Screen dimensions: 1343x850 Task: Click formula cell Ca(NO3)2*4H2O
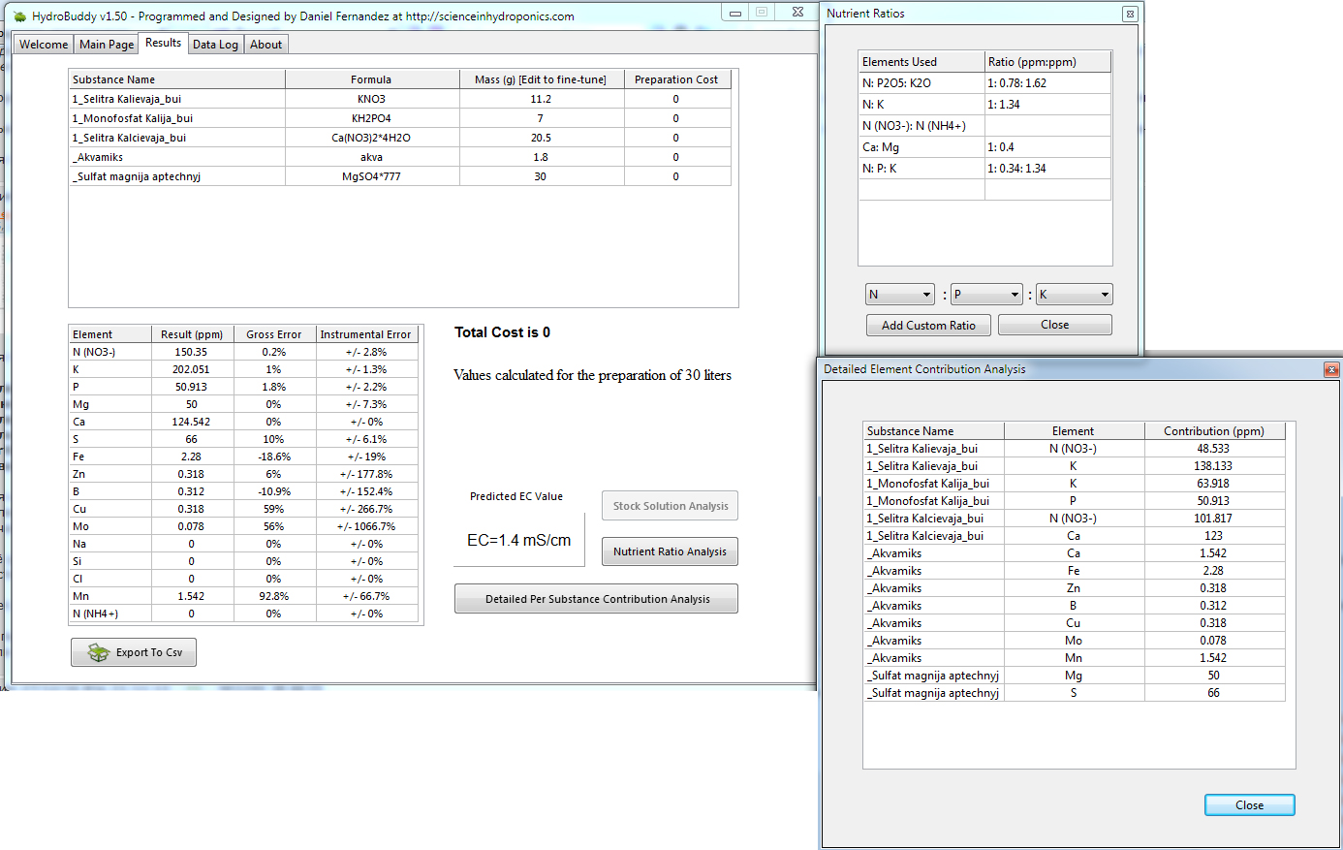(372, 138)
